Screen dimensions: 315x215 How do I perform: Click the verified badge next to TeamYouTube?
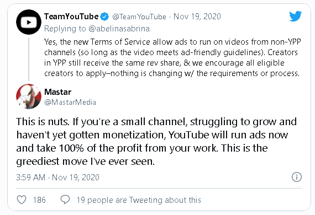pyautogui.click(x=104, y=17)
